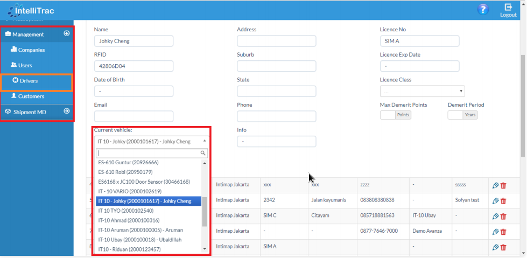Click the IntelliTrac logo
Screen dimensions: 527x258
click(x=31, y=10)
